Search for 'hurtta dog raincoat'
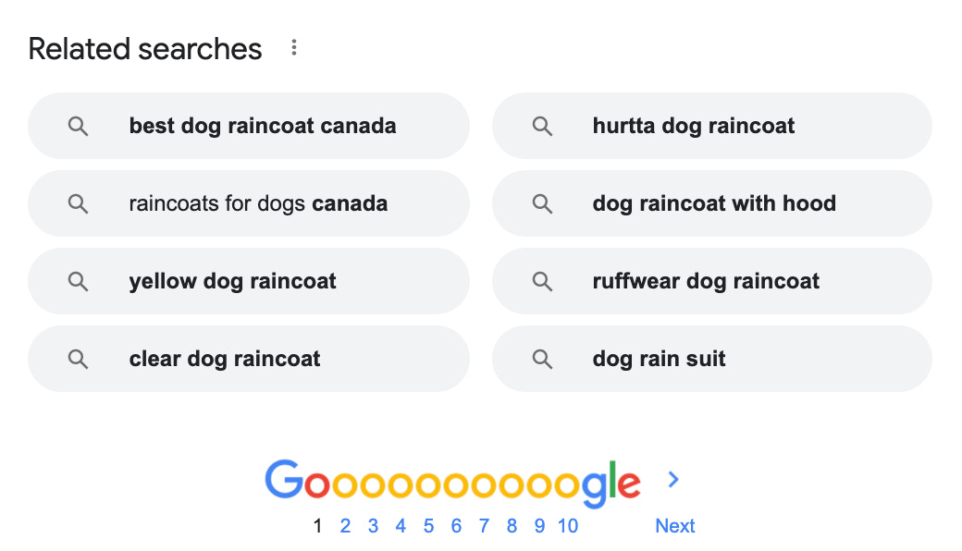Viewport: 962px width, 551px height. pos(695,126)
